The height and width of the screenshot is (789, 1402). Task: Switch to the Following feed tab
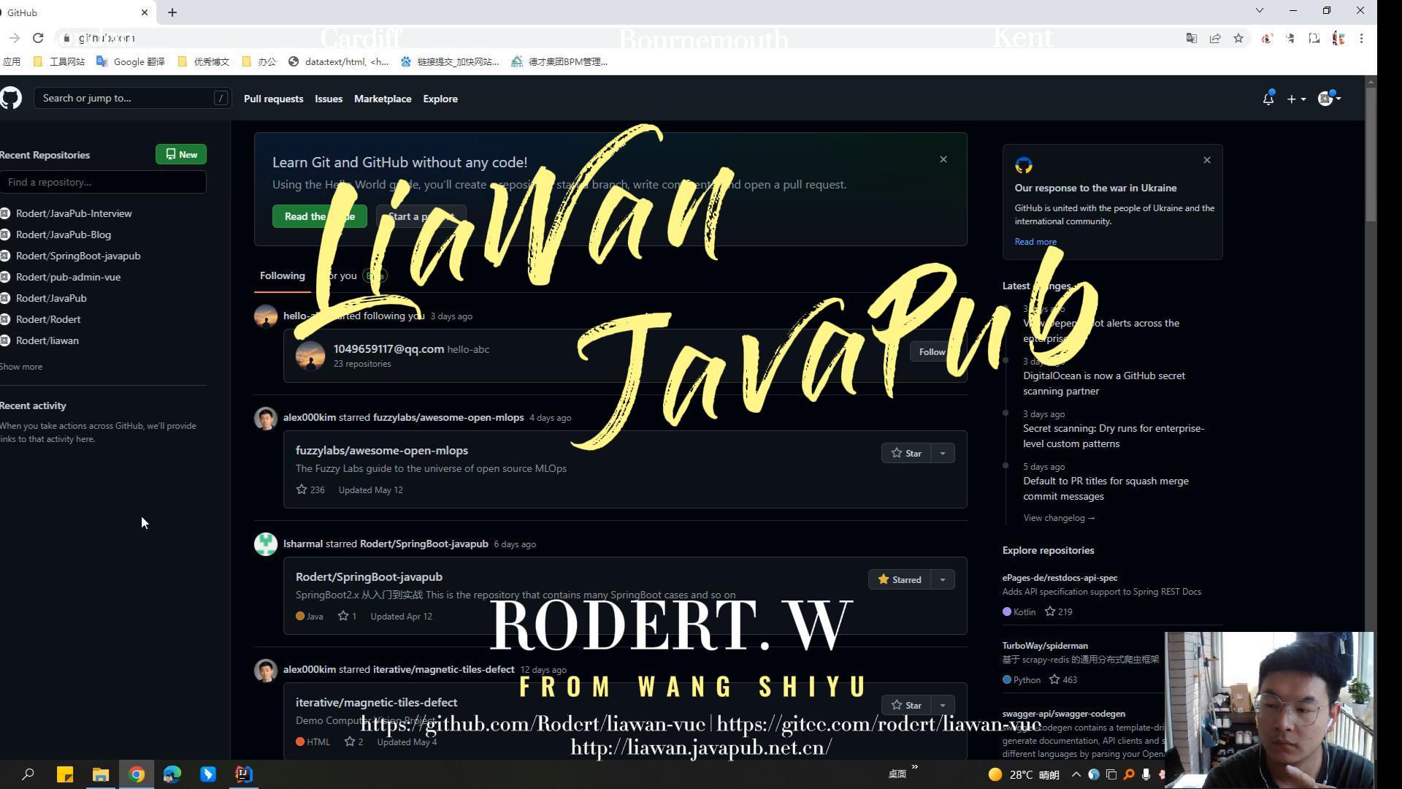[282, 276]
